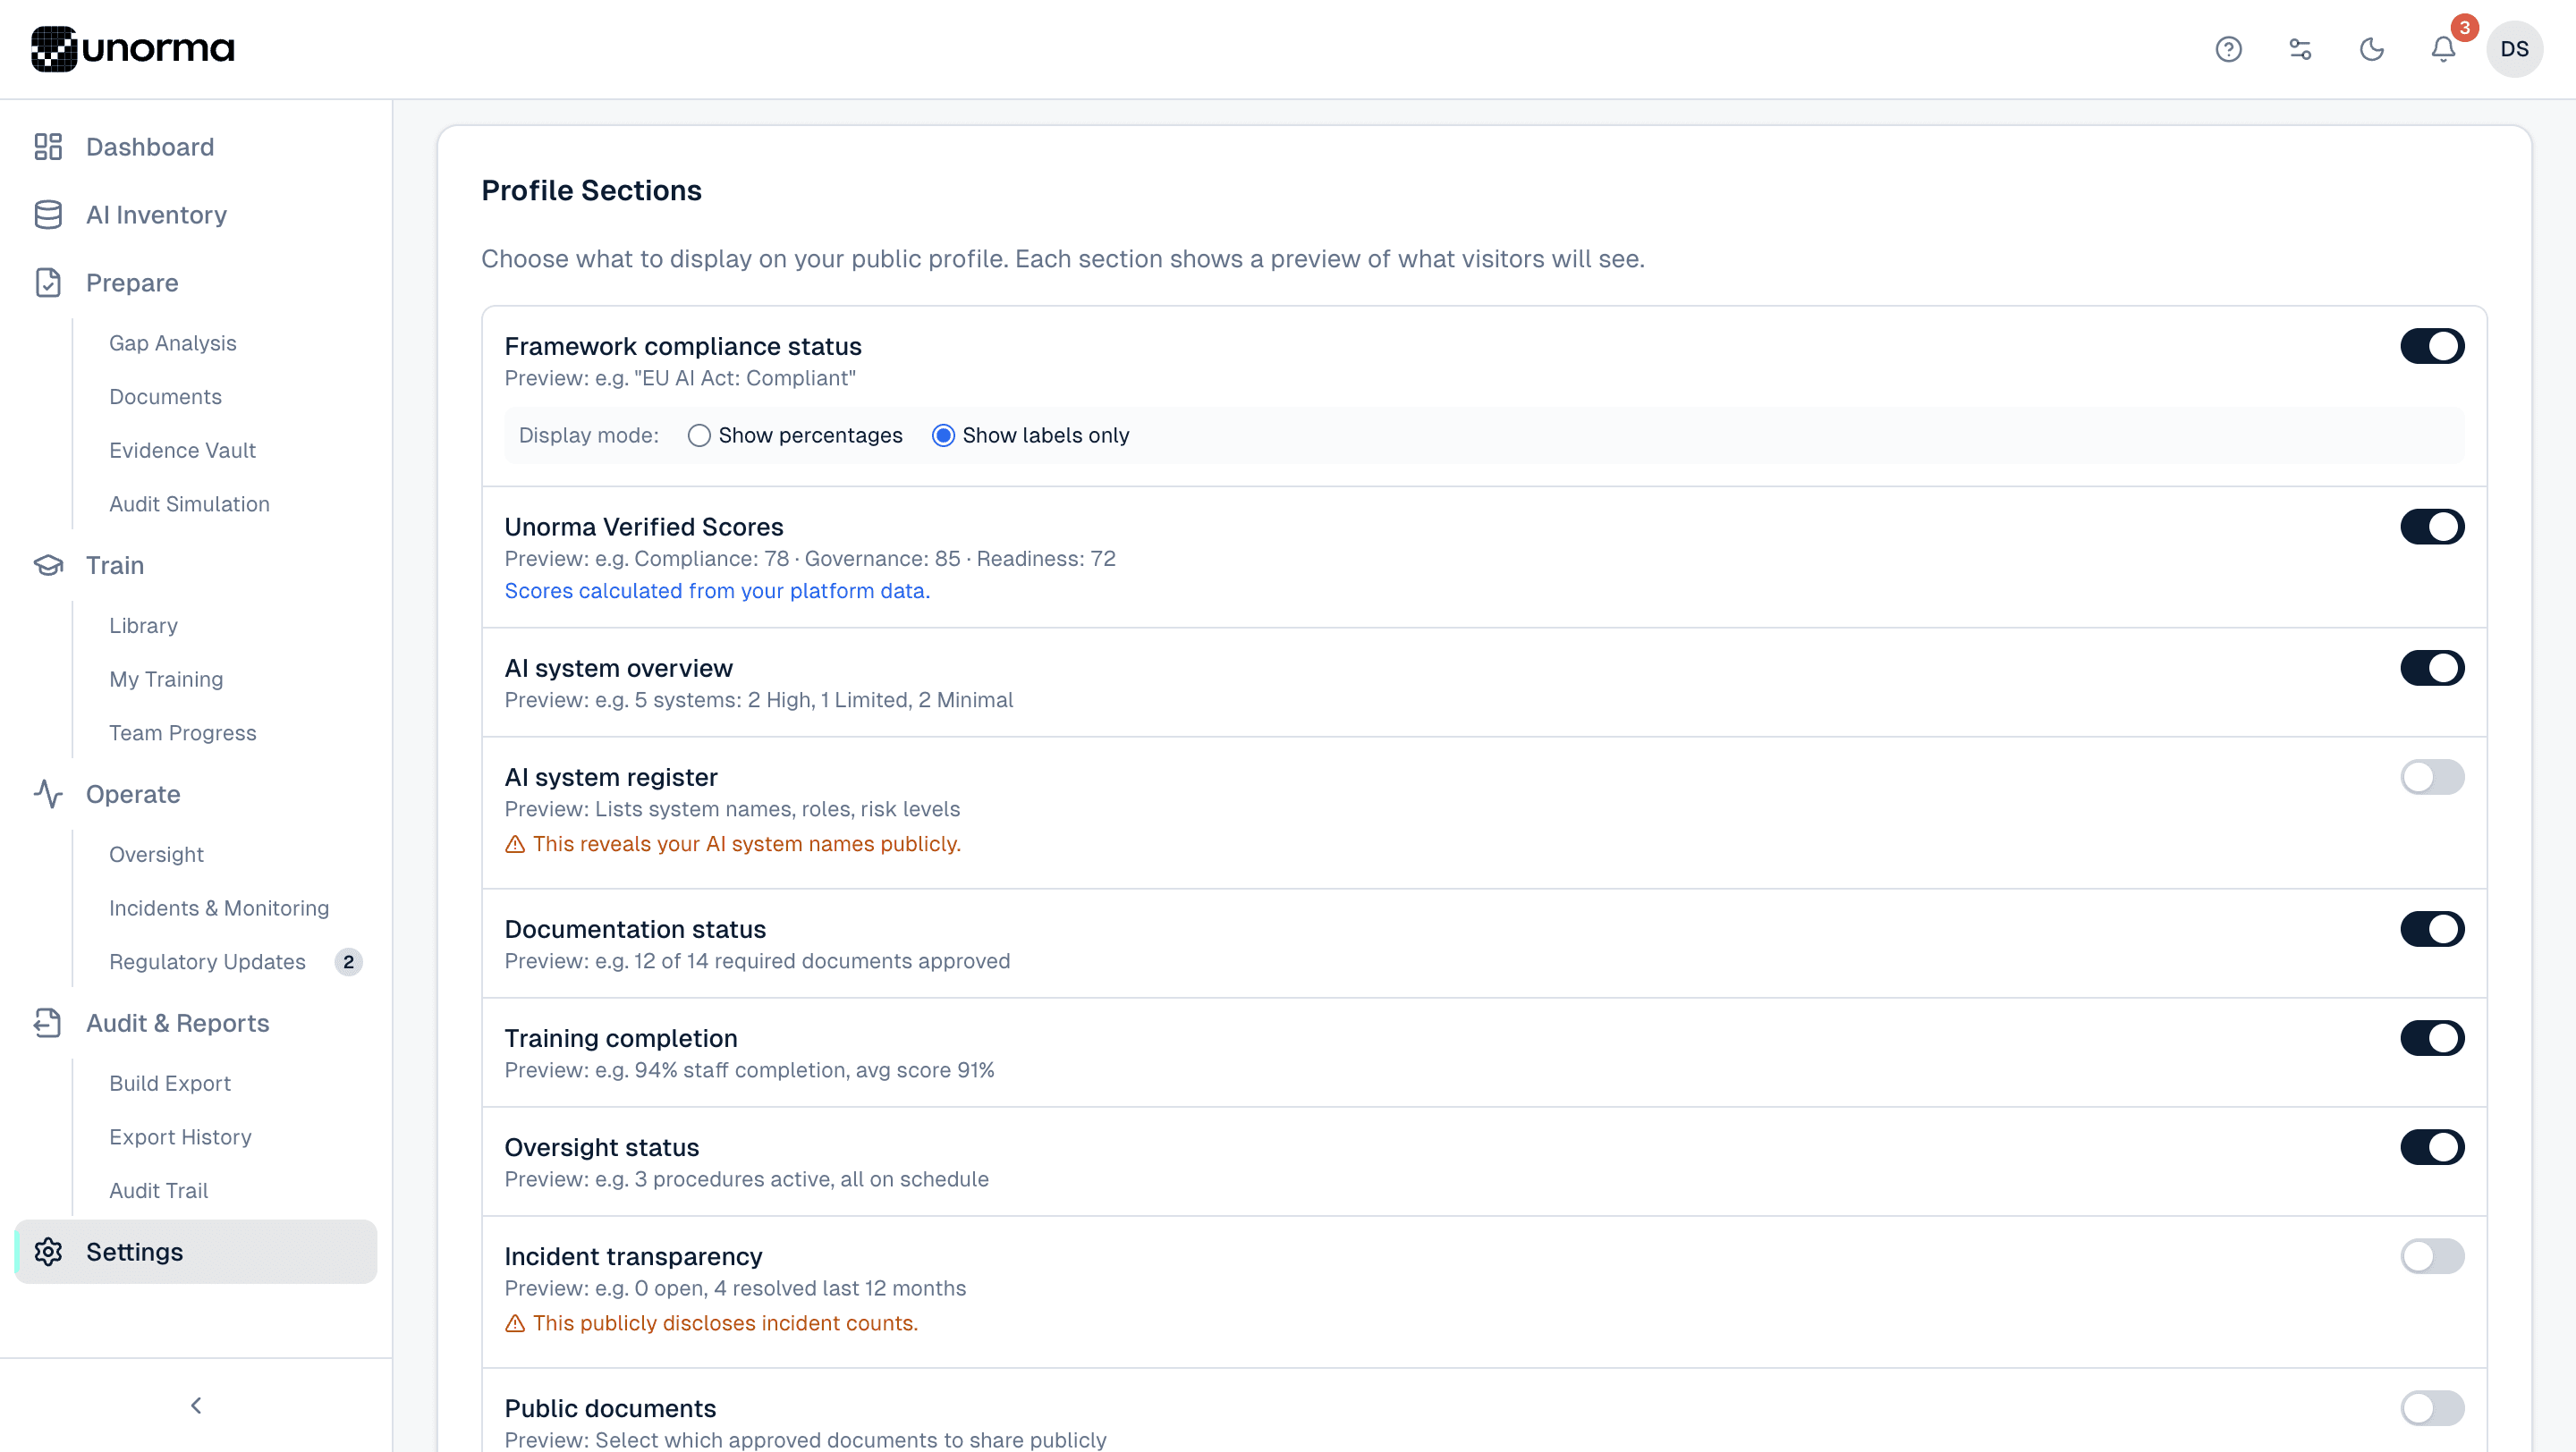Click the Incident transparency warning triangle icon
The height and width of the screenshot is (1452, 2576).
point(515,1324)
